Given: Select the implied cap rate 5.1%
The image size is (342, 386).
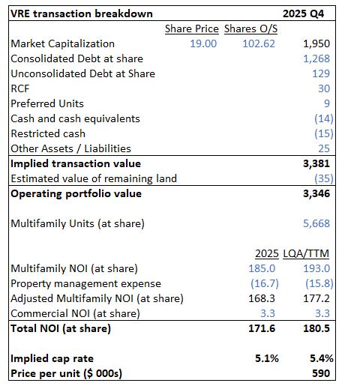Looking at the screenshot, I should pyautogui.click(x=267, y=358).
